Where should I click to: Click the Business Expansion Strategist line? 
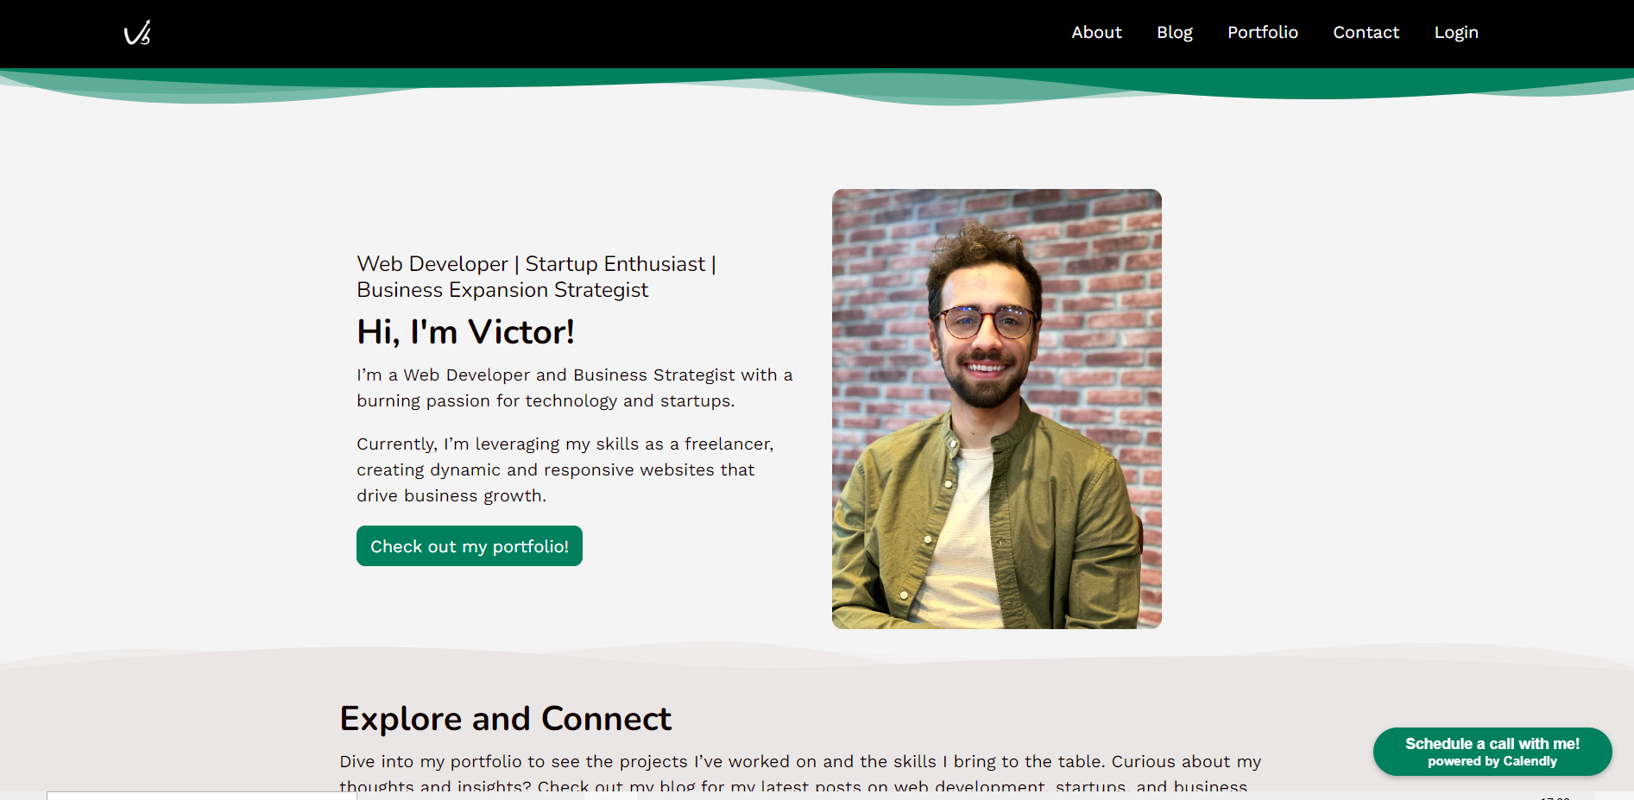(x=502, y=291)
